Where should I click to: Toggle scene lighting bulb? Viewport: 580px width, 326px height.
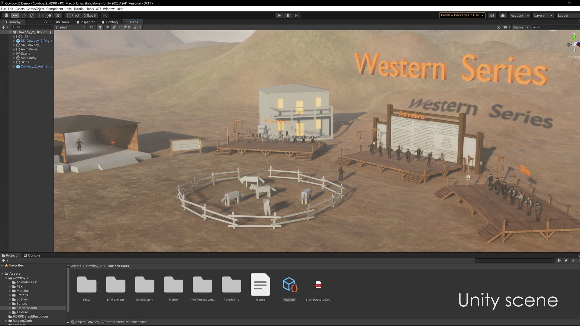(100, 27)
